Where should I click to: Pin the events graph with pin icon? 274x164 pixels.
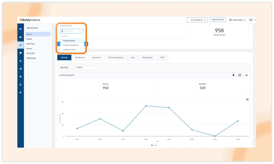[x=233, y=75]
